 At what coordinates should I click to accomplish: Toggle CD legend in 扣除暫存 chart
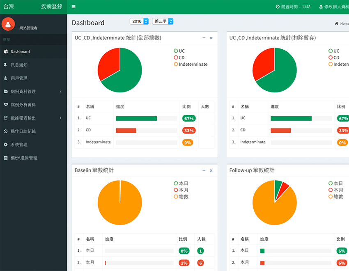tap(334, 57)
